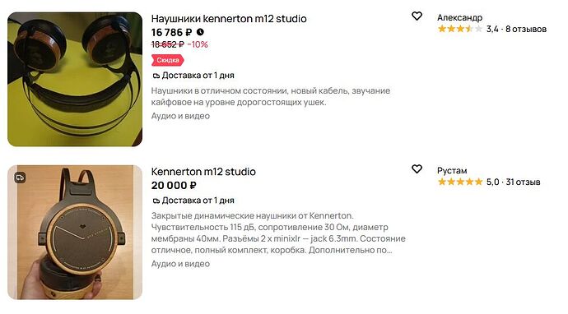Image resolution: width=568 pixels, height=314 pixels.
Task: Open the Kennerton m12 studio listing title
Action: [203, 172]
